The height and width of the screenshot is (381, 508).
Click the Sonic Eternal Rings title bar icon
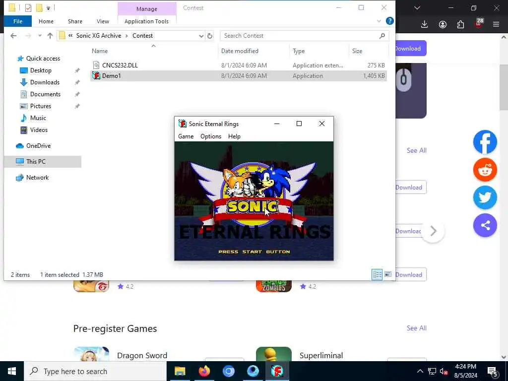tap(183, 124)
